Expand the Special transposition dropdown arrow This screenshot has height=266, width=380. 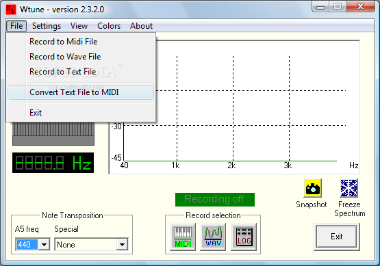[122, 244]
